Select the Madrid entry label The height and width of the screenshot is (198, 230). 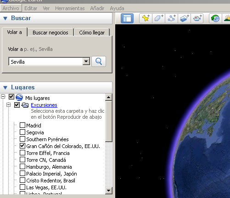(34, 126)
